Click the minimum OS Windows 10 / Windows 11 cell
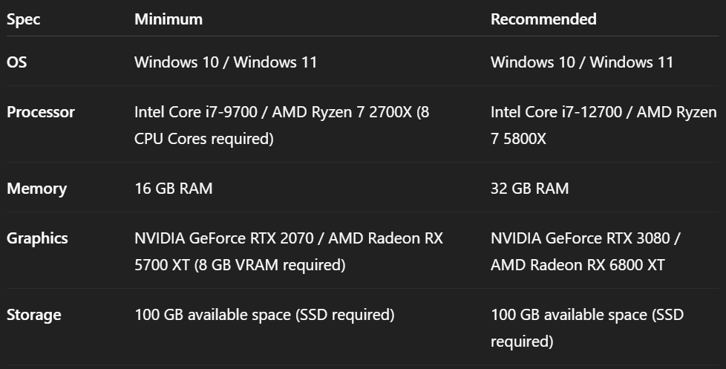The image size is (726, 369). (226, 62)
